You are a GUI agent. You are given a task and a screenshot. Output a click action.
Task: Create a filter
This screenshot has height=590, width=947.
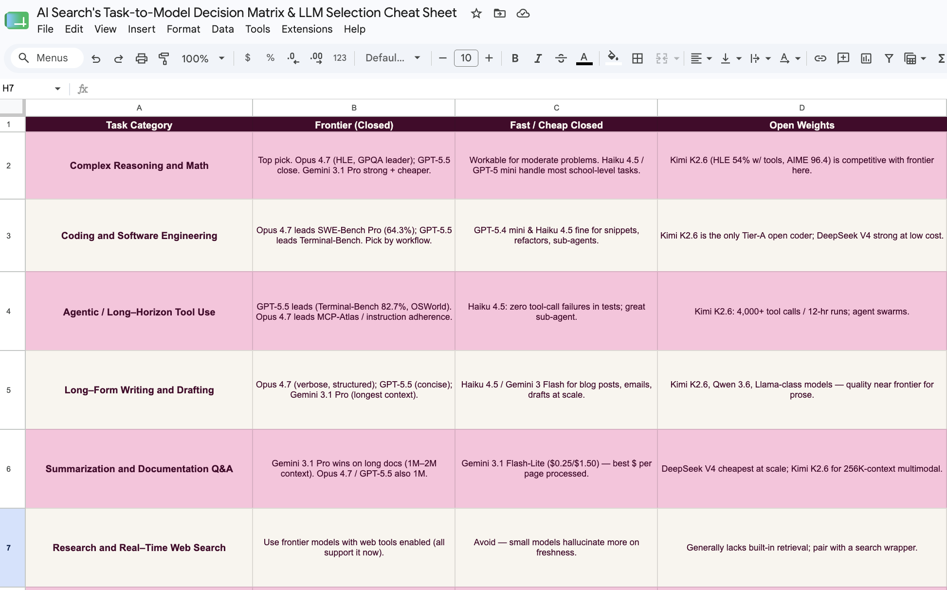point(889,58)
